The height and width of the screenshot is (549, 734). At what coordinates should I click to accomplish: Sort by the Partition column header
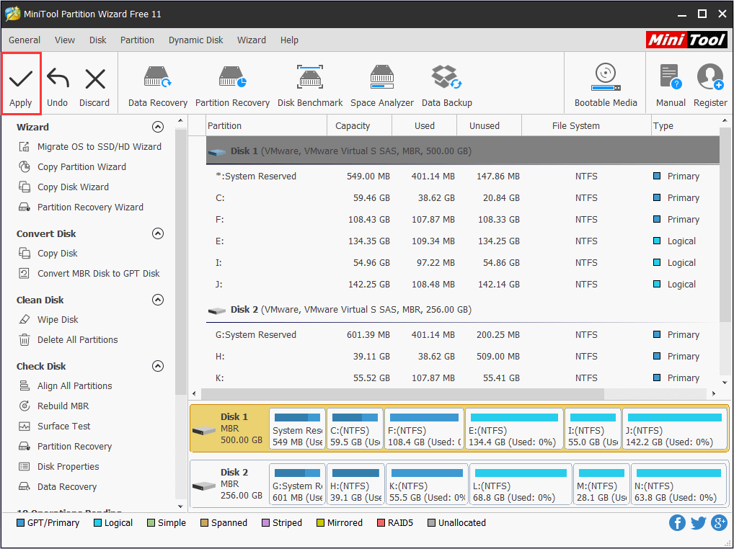(x=266, y=126)
